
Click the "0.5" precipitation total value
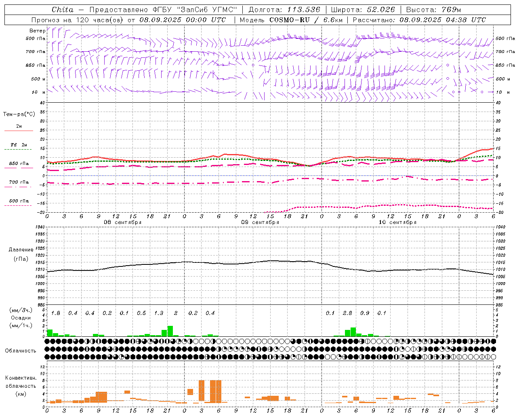141,313
